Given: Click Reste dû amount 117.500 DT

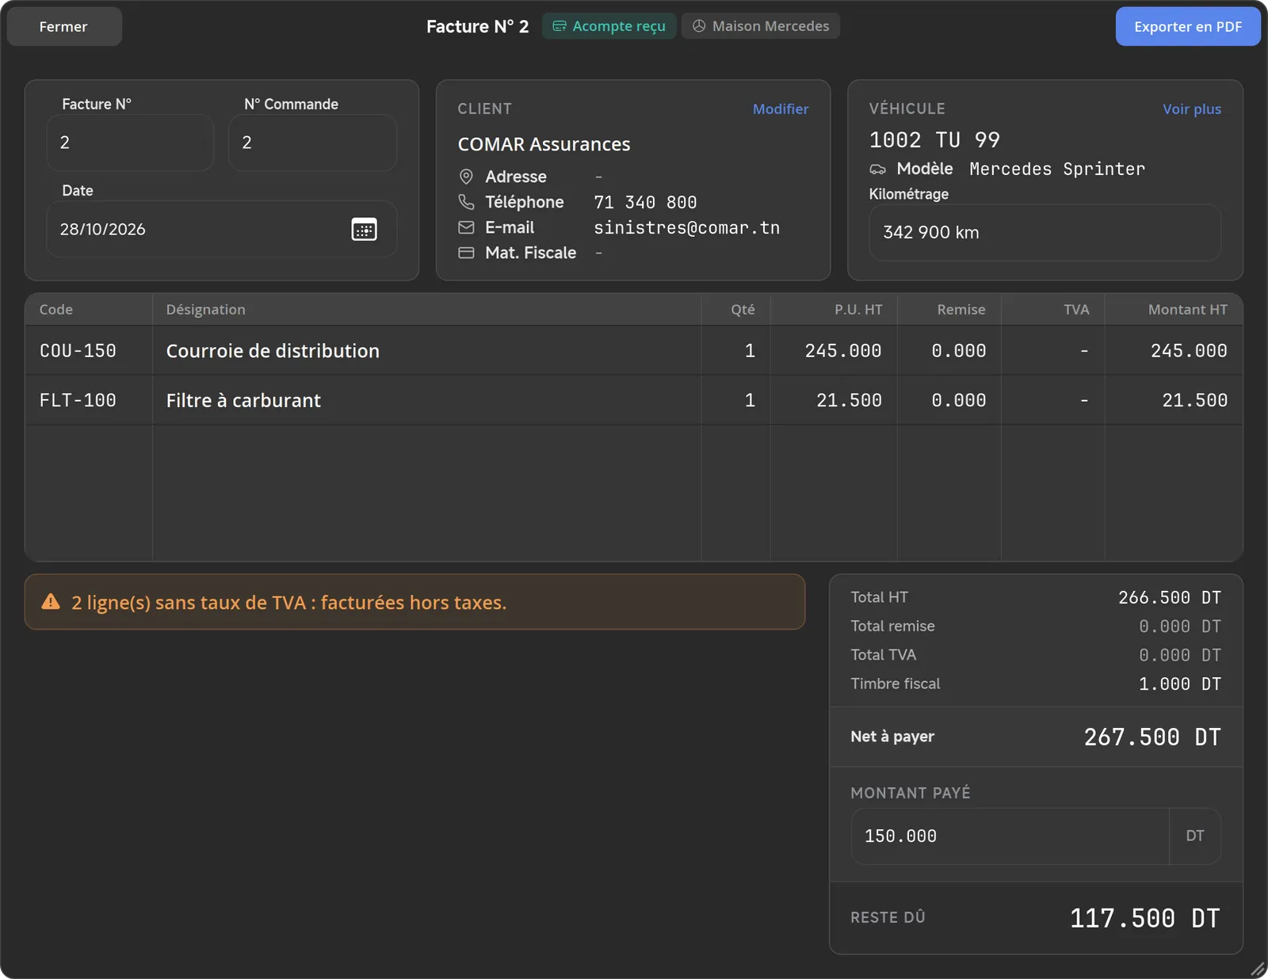Looking at the screenshot, I should tap(1145, 918).
